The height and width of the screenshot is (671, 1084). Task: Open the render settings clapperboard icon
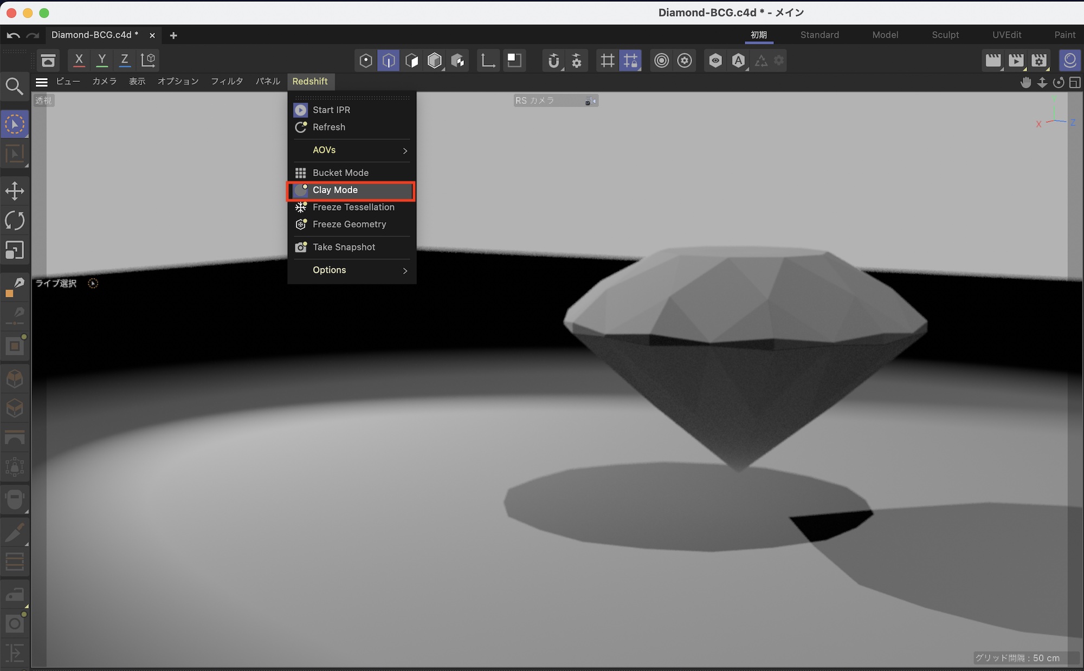(x=1038, y=60)
